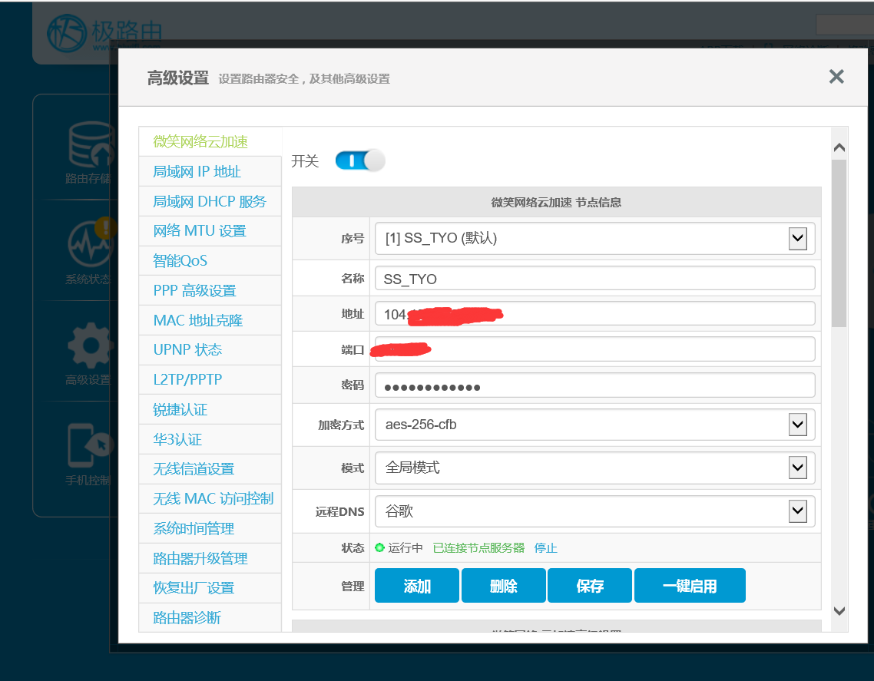
Task: Click the 路由存储 storage icon in background
Action: tap(90, 145)
